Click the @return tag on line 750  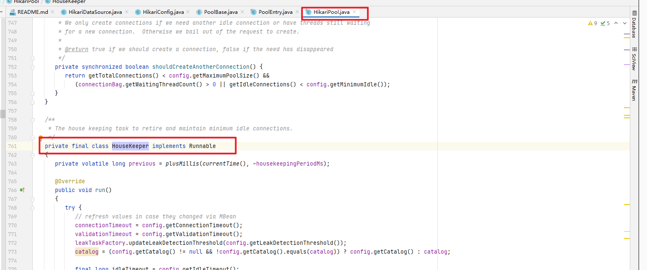tap(77, 49)
